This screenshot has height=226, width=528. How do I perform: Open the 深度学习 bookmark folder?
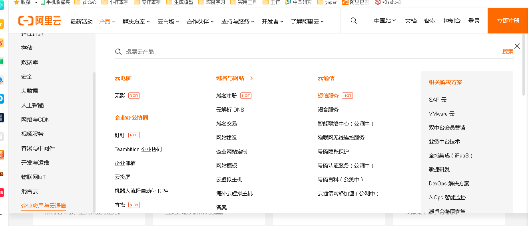(211, 2)
